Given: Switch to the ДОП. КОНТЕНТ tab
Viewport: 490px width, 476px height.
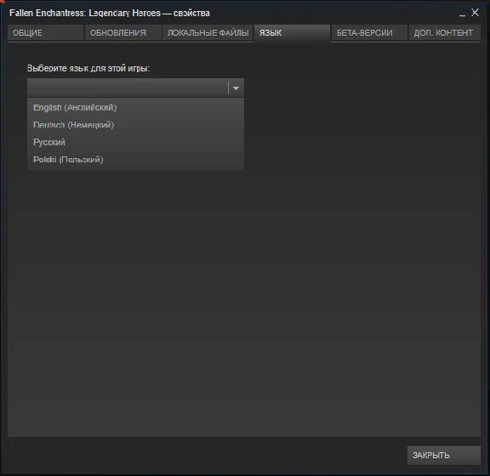Looking at the screenshot, I should [x=444, y=33].
